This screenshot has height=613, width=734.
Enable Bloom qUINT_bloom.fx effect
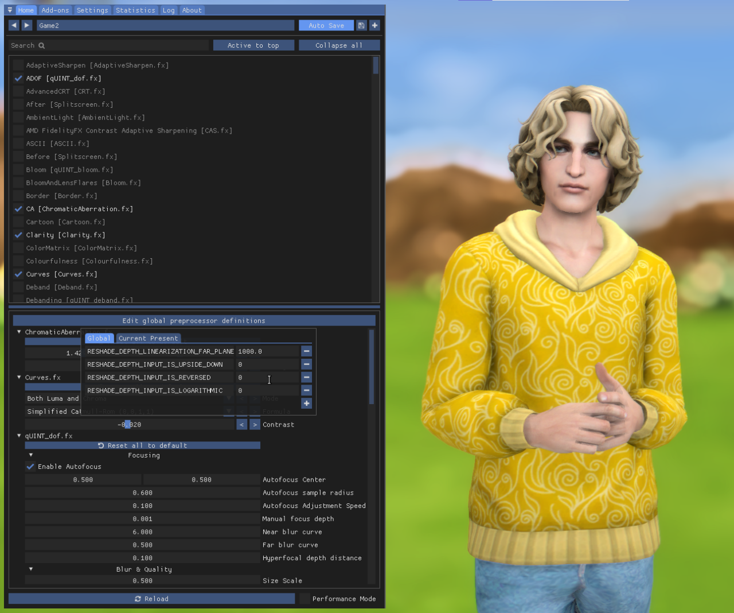point(18,169)
